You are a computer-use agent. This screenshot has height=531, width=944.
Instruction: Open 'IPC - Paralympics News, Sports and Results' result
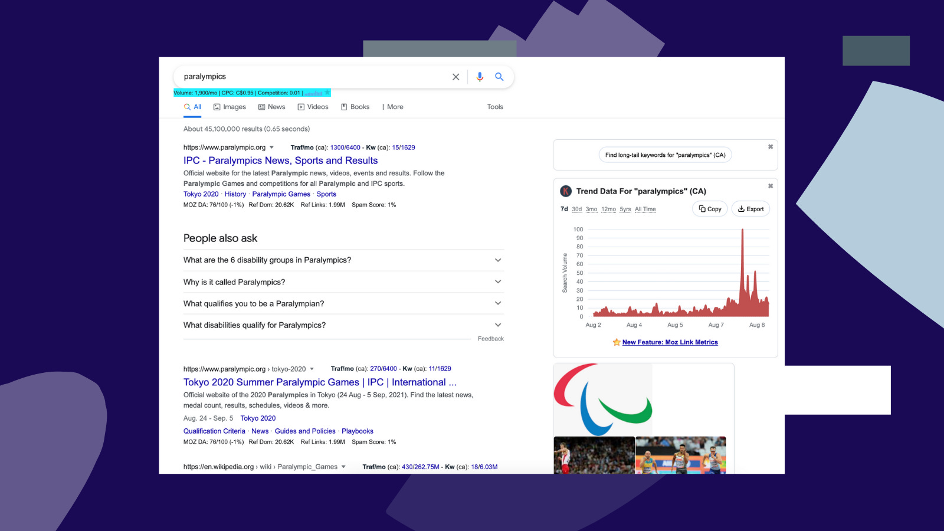click(280, 160)
